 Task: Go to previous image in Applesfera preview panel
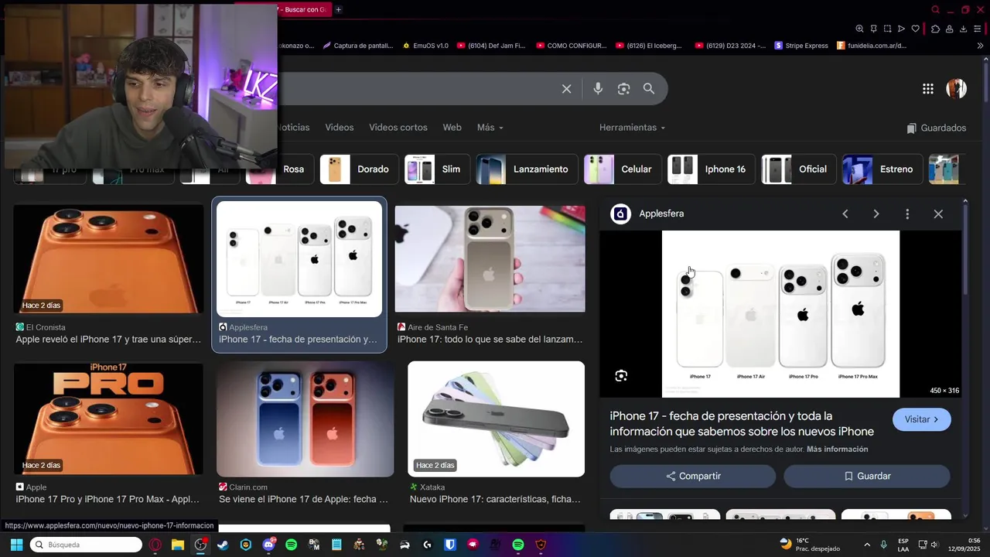tap(845, 214)
